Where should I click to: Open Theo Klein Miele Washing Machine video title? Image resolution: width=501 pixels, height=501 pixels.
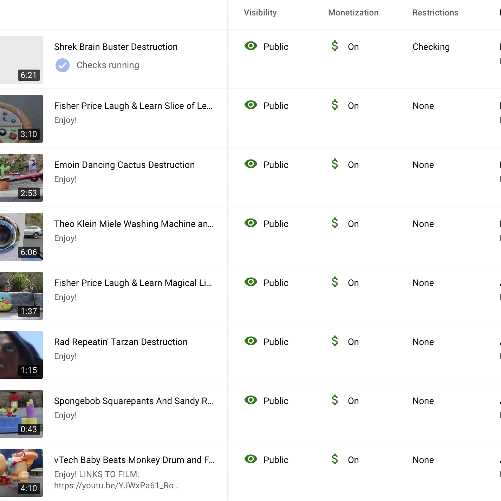pos(134,224)
